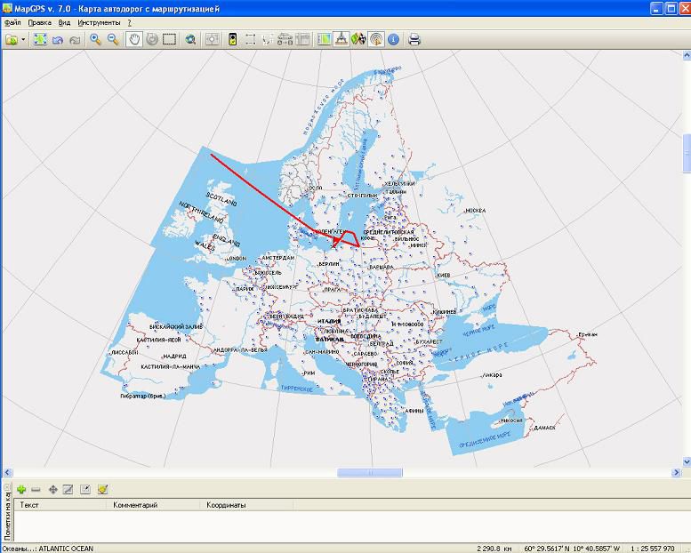Click the zoom in magnifier tool
The height and width of the screenshot is (553, 691).
tap(95, 39)
